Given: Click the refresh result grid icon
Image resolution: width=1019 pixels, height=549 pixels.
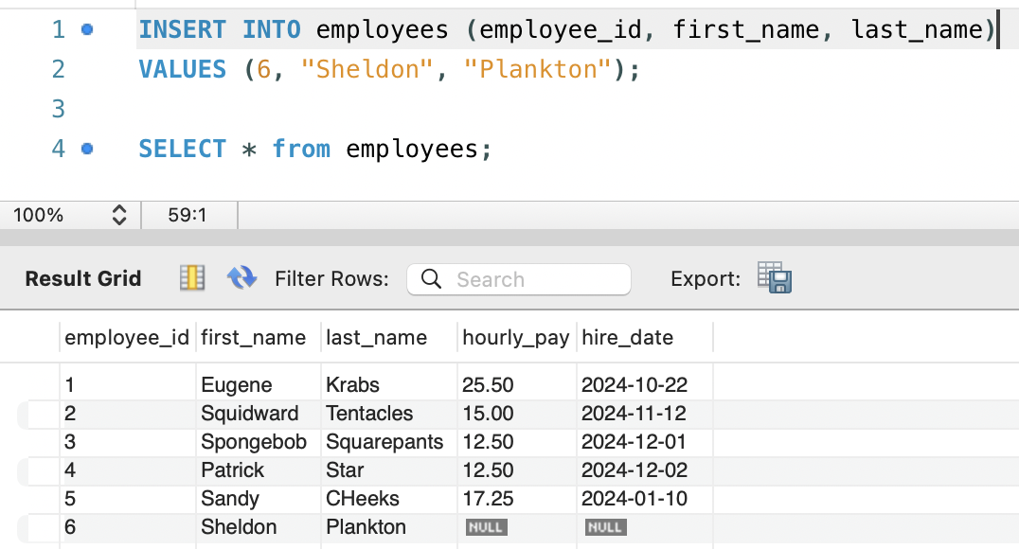Looking at the screenshot, I should pos(241,278).
